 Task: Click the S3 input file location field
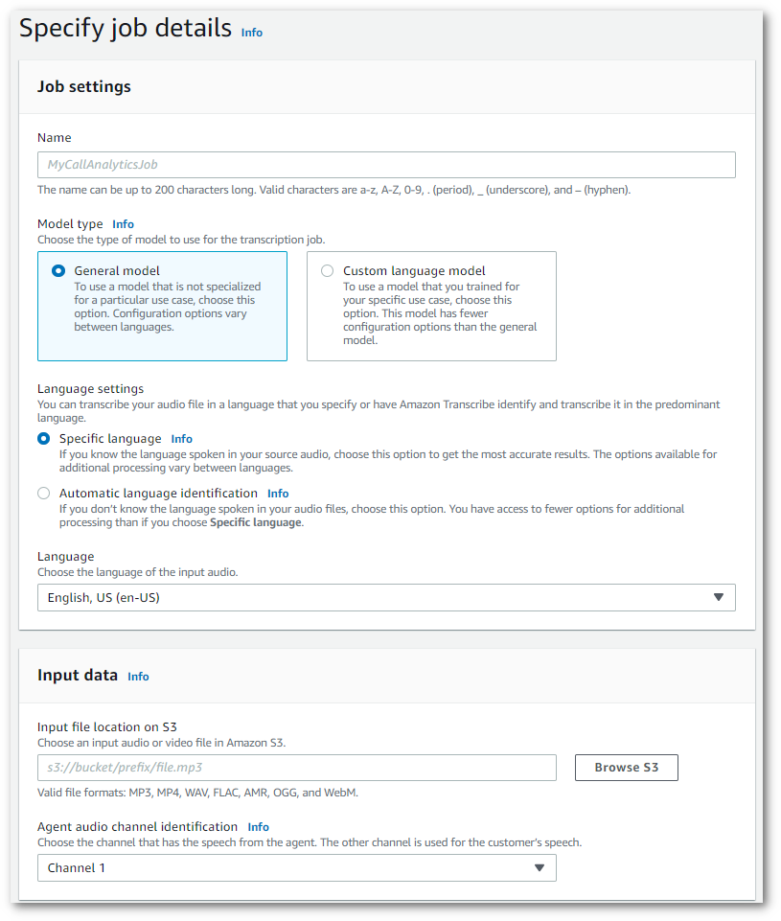(x=297, y=768)
